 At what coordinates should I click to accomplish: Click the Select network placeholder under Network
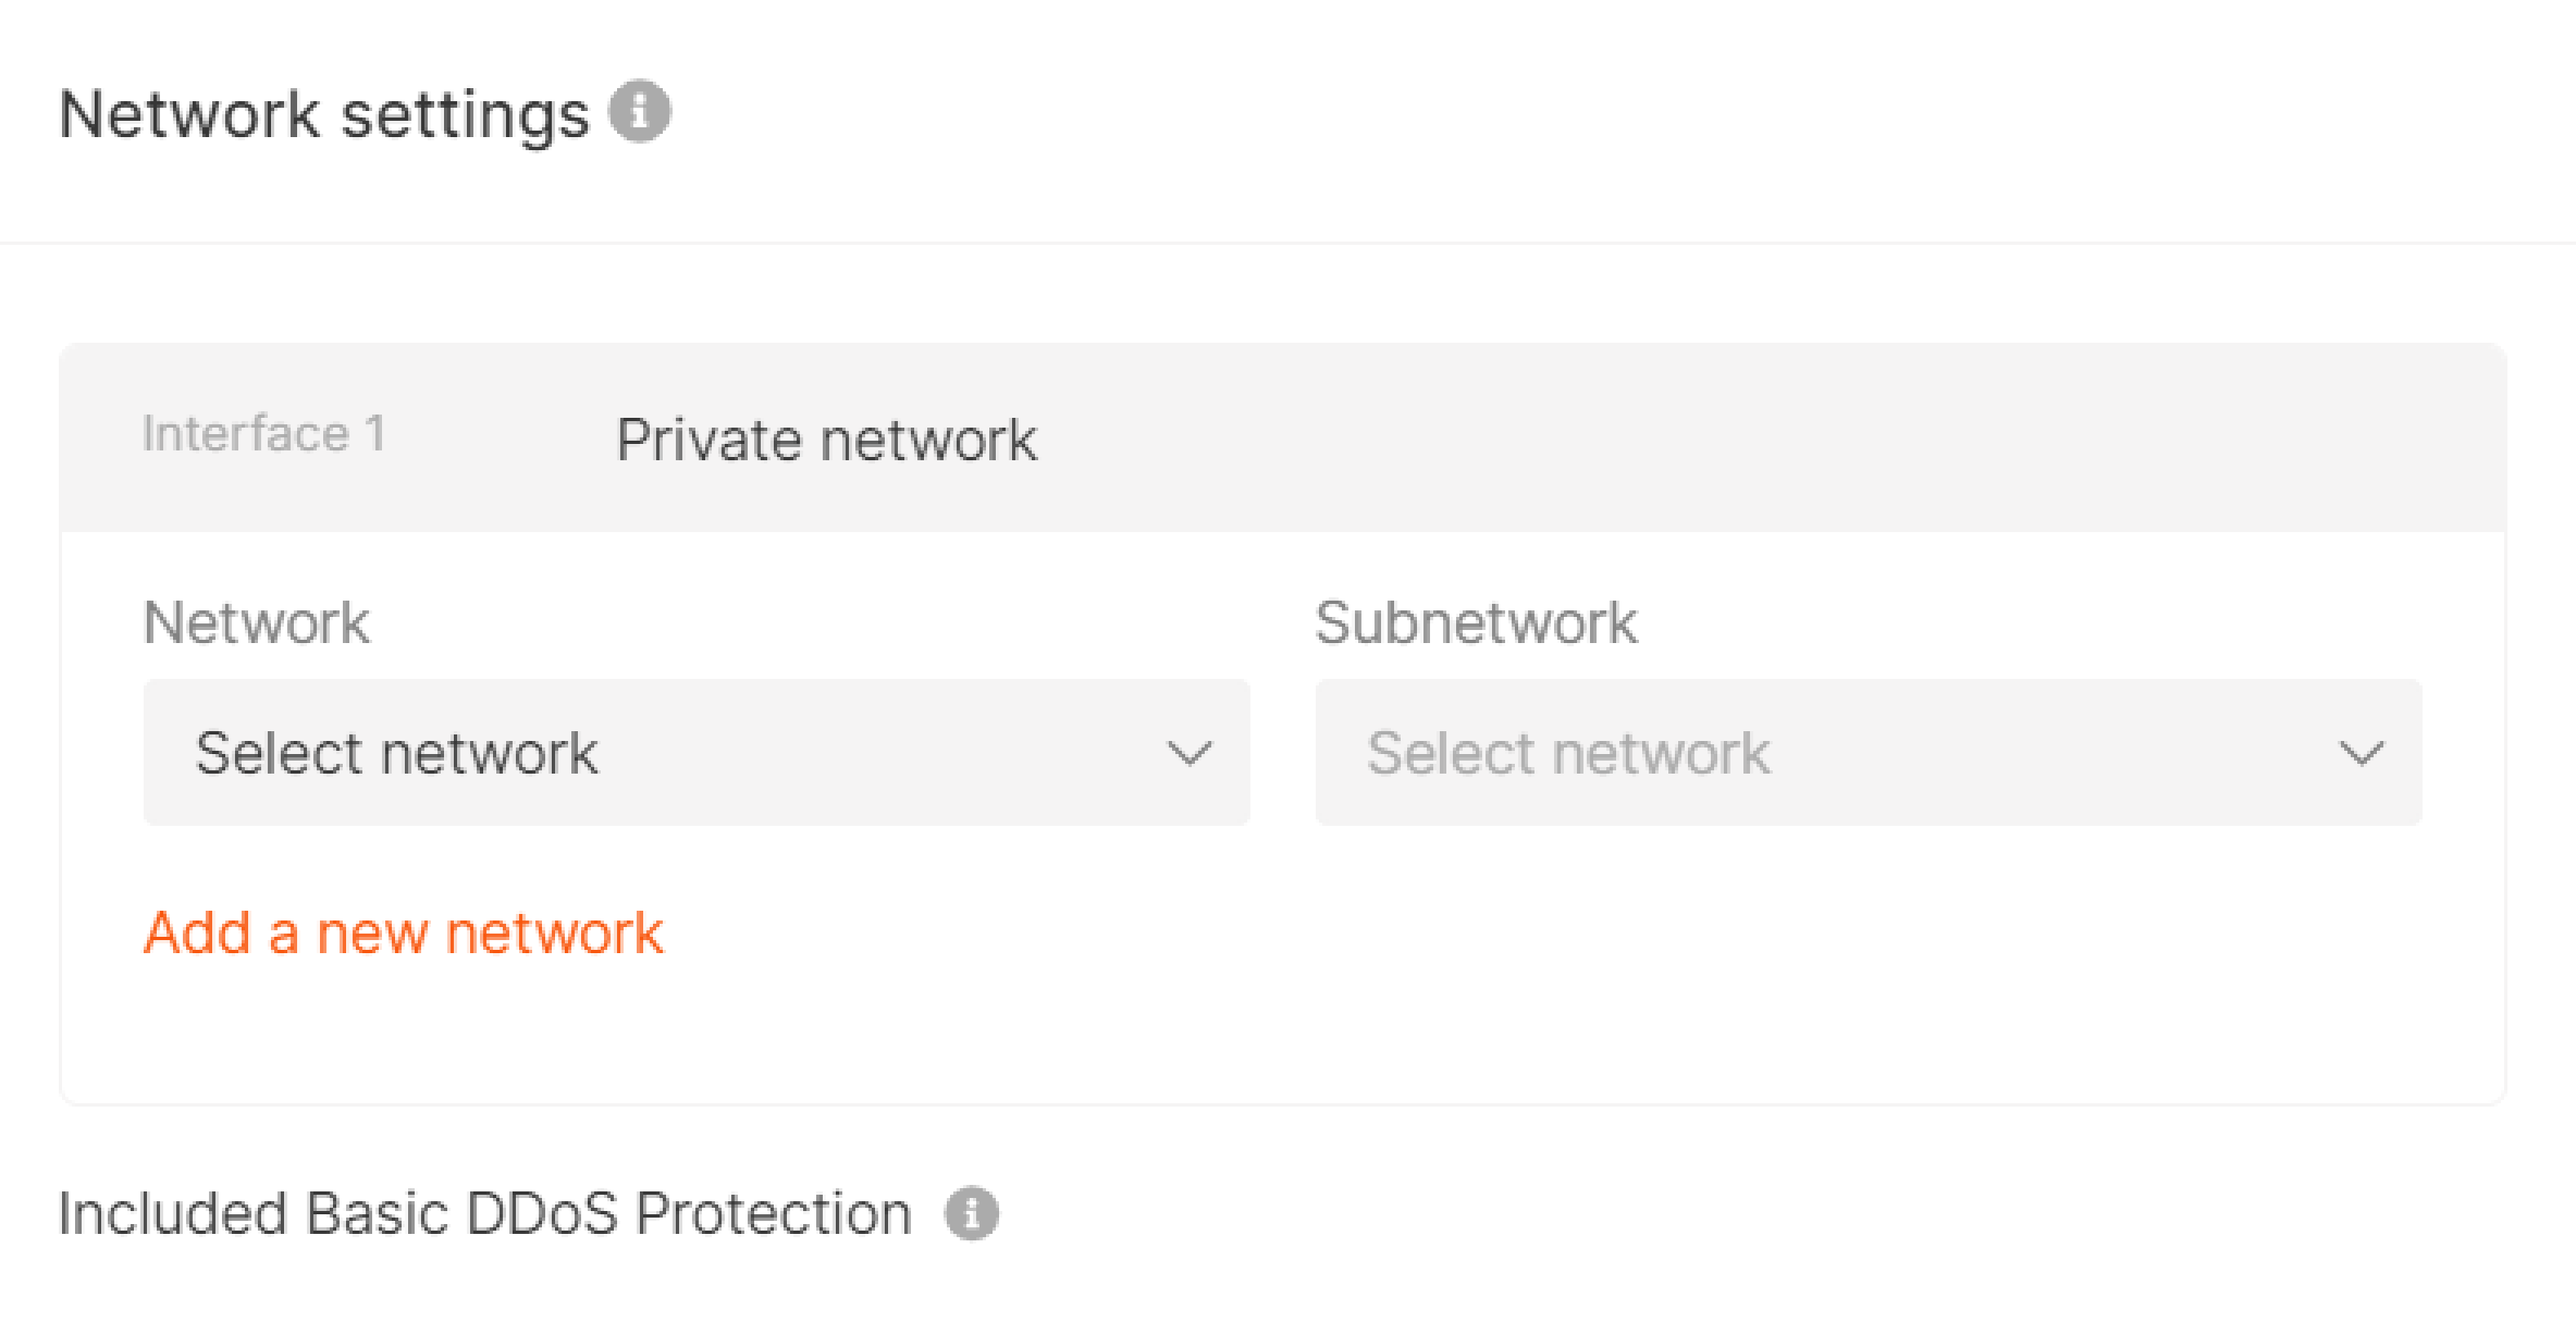coord(396,753)
